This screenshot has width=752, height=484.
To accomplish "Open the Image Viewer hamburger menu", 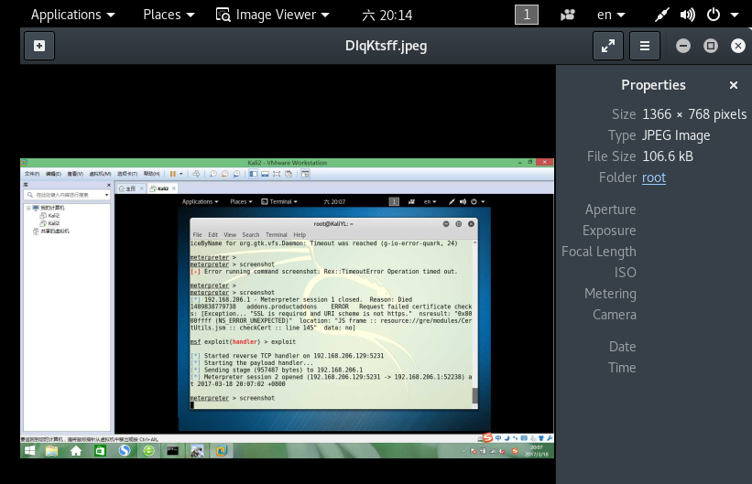I will 645,46.
